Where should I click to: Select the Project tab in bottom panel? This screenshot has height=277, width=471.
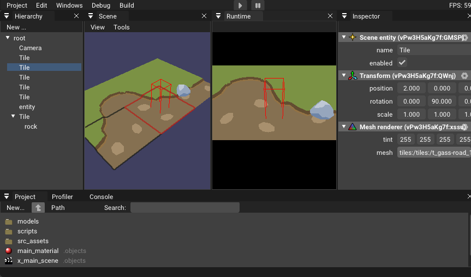click(x=25, y=196)
